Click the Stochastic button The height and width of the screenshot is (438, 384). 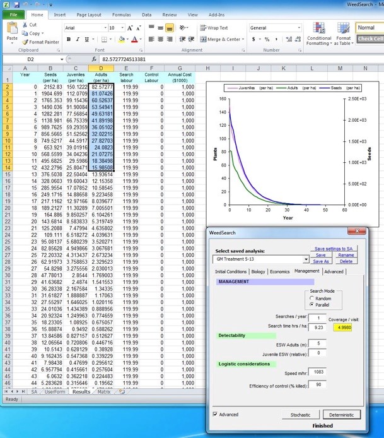tap(300, 415)
